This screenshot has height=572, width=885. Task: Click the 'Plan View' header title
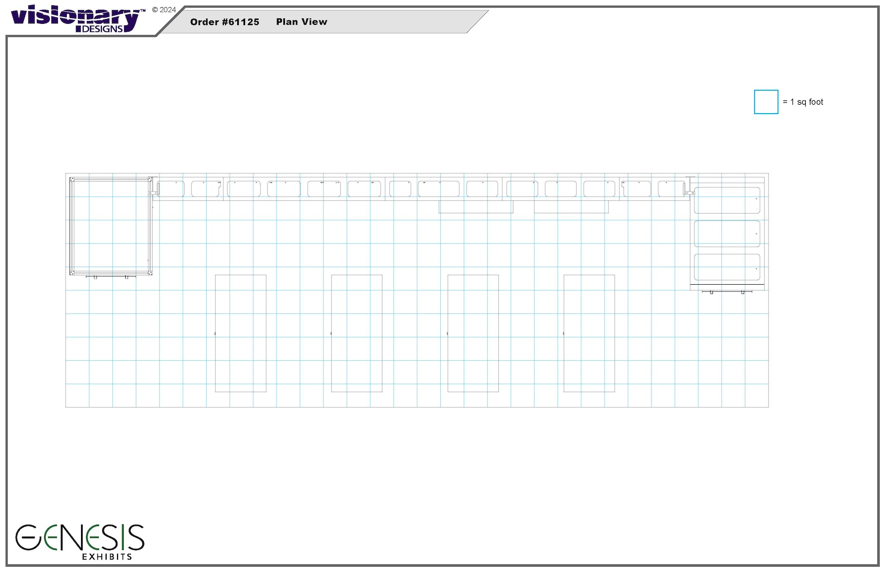(x=302, y=22)
